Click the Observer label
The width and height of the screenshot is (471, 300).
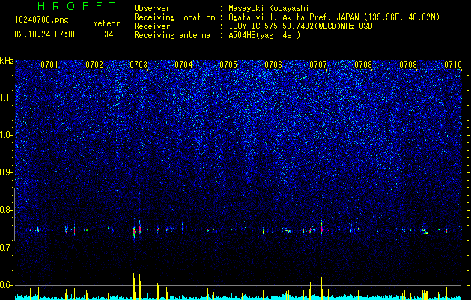point(152,8)
